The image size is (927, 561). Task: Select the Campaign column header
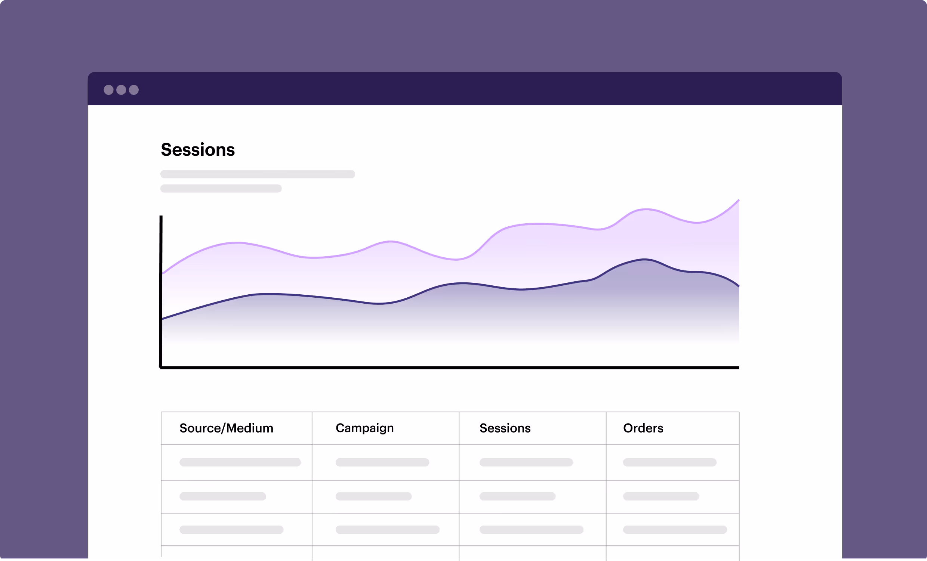pos(364,428)
